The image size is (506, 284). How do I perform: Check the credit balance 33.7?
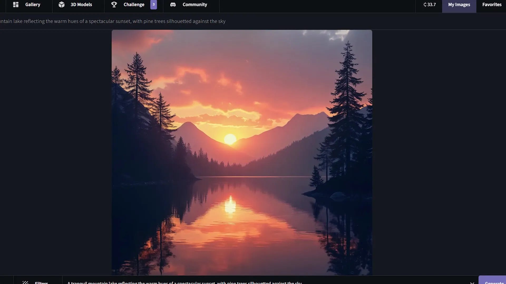point(431,4)
